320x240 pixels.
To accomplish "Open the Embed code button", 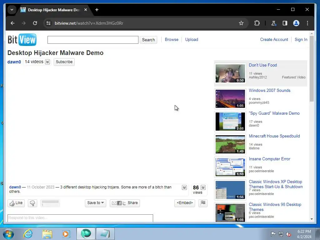I will pyautogui.click(x=185, y=203).
